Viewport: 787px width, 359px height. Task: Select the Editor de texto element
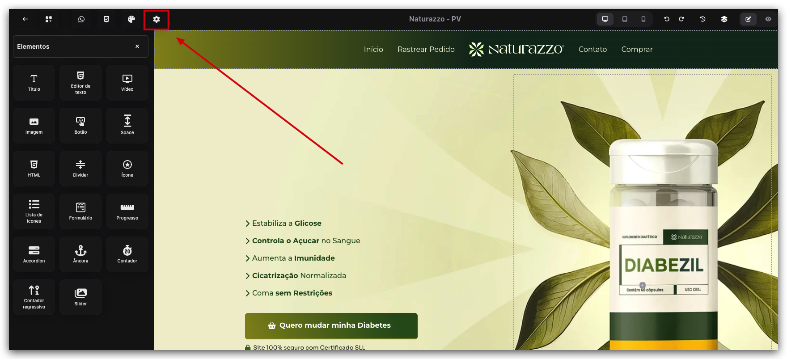pyautogui.click(x=80, y=83)
